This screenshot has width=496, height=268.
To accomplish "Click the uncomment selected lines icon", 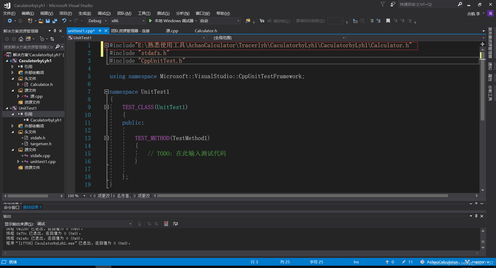I will (378, 21).
